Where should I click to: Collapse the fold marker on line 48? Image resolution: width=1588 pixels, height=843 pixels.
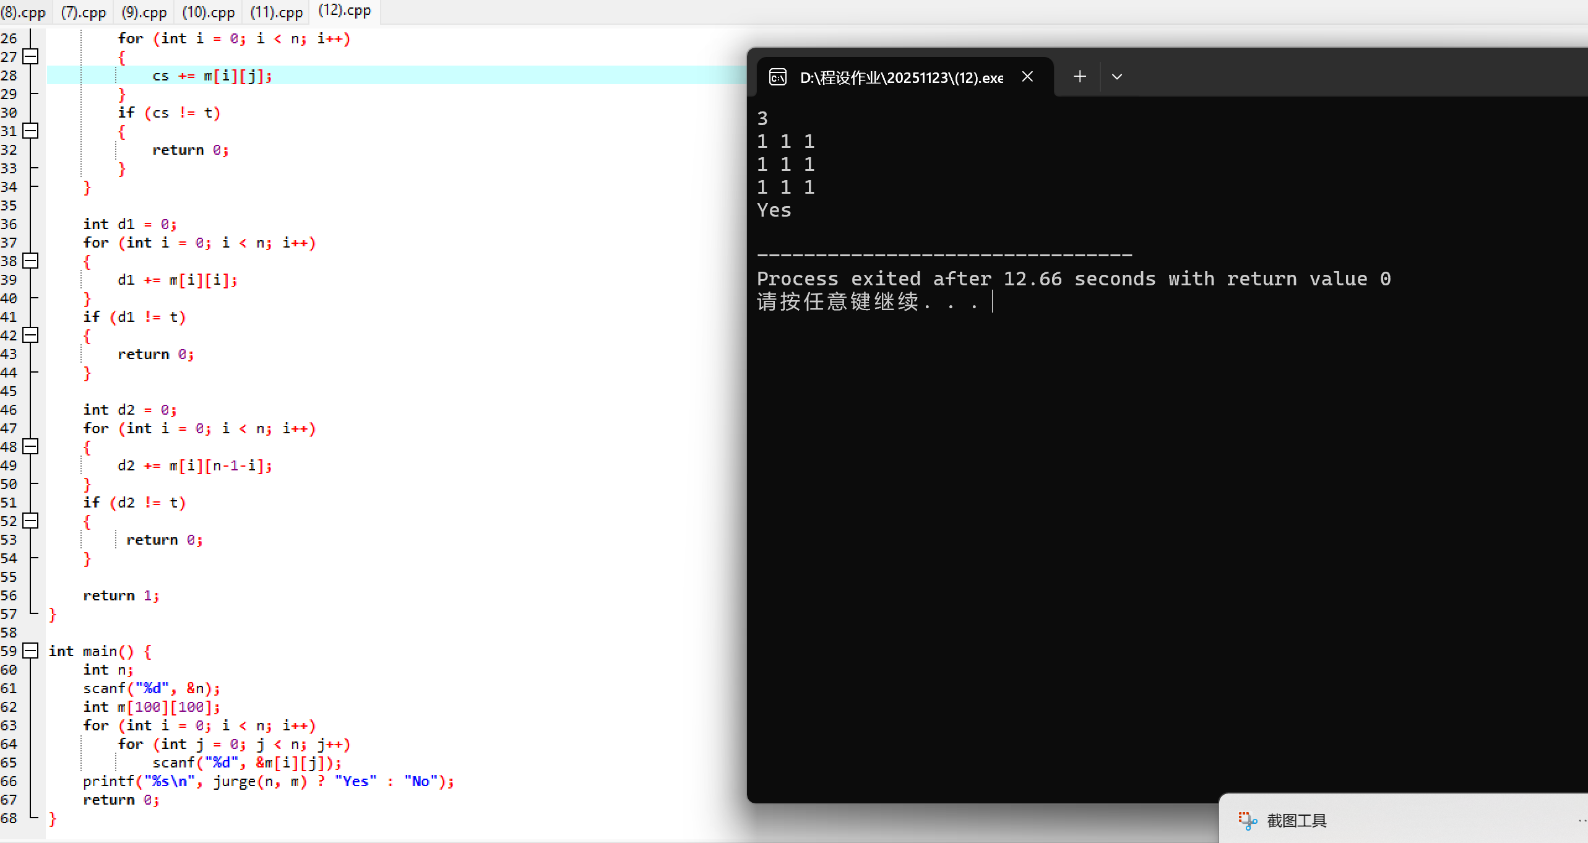pyautogui.click(x=30, y=447)
